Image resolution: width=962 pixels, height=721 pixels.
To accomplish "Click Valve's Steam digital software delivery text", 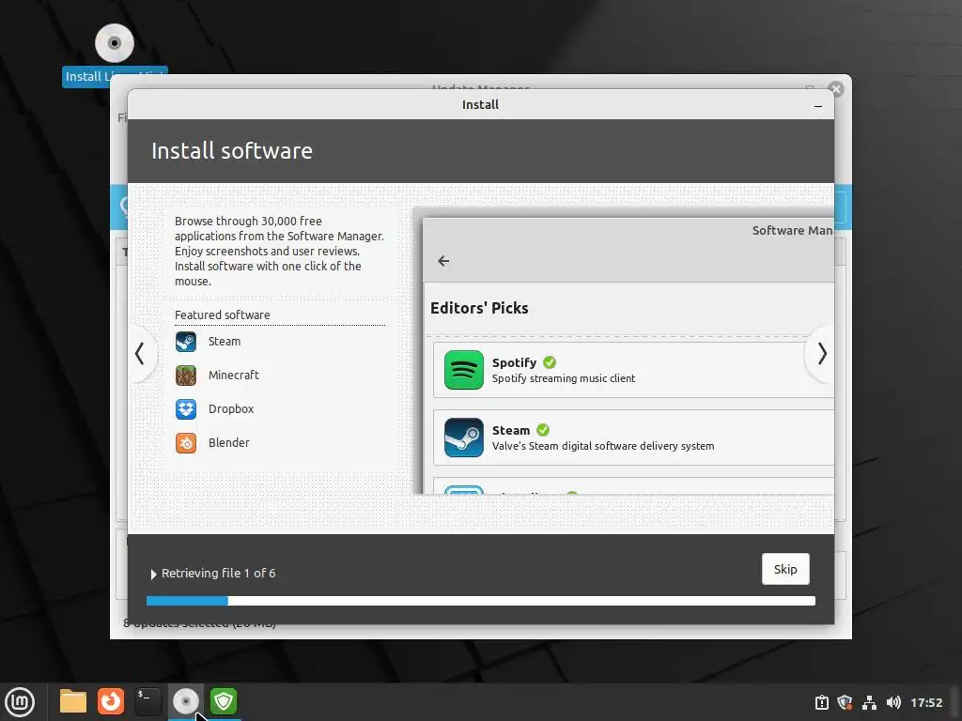I will click(603, 446).
